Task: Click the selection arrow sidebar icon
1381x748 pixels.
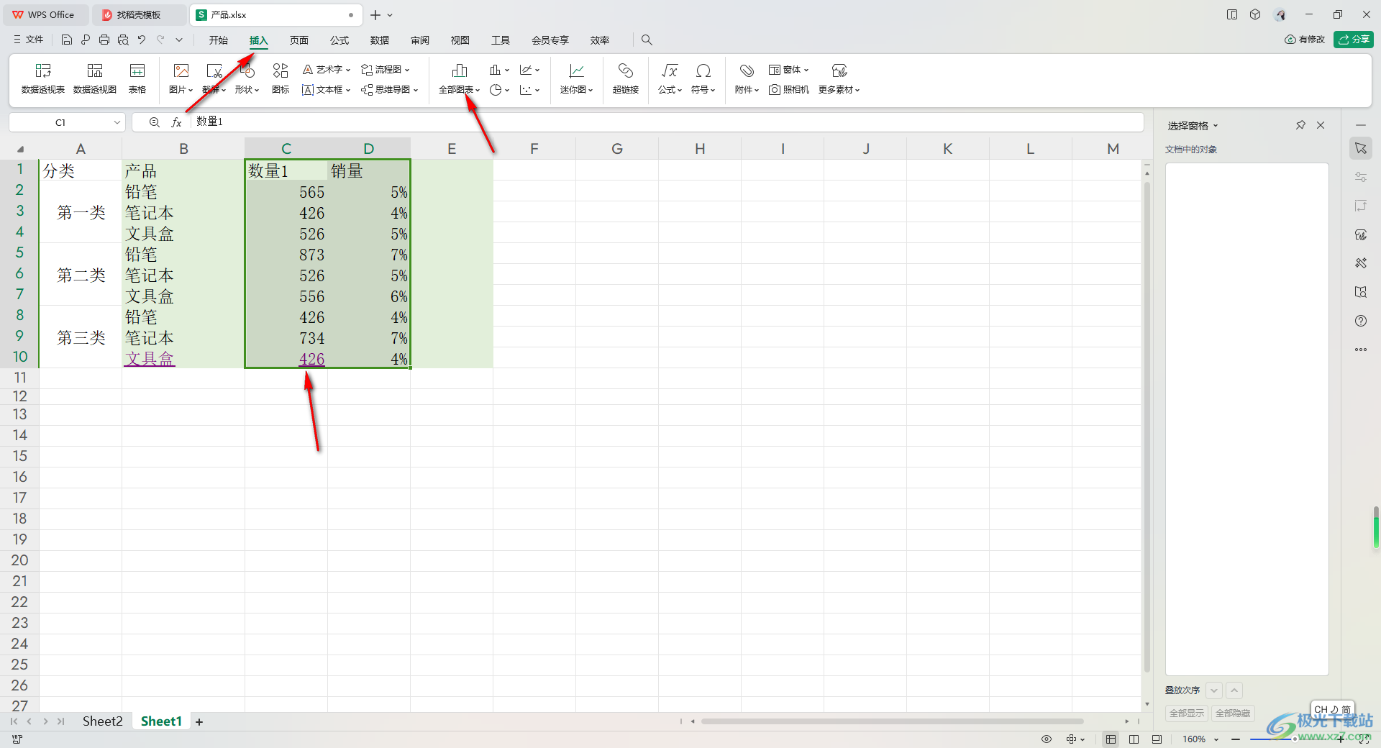Action: [x=1361, y=148]
